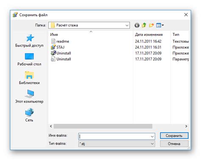Select the STAJ application icon
Image resolution: width=201 pixels, height=160 pixels.
coord(53,47)
